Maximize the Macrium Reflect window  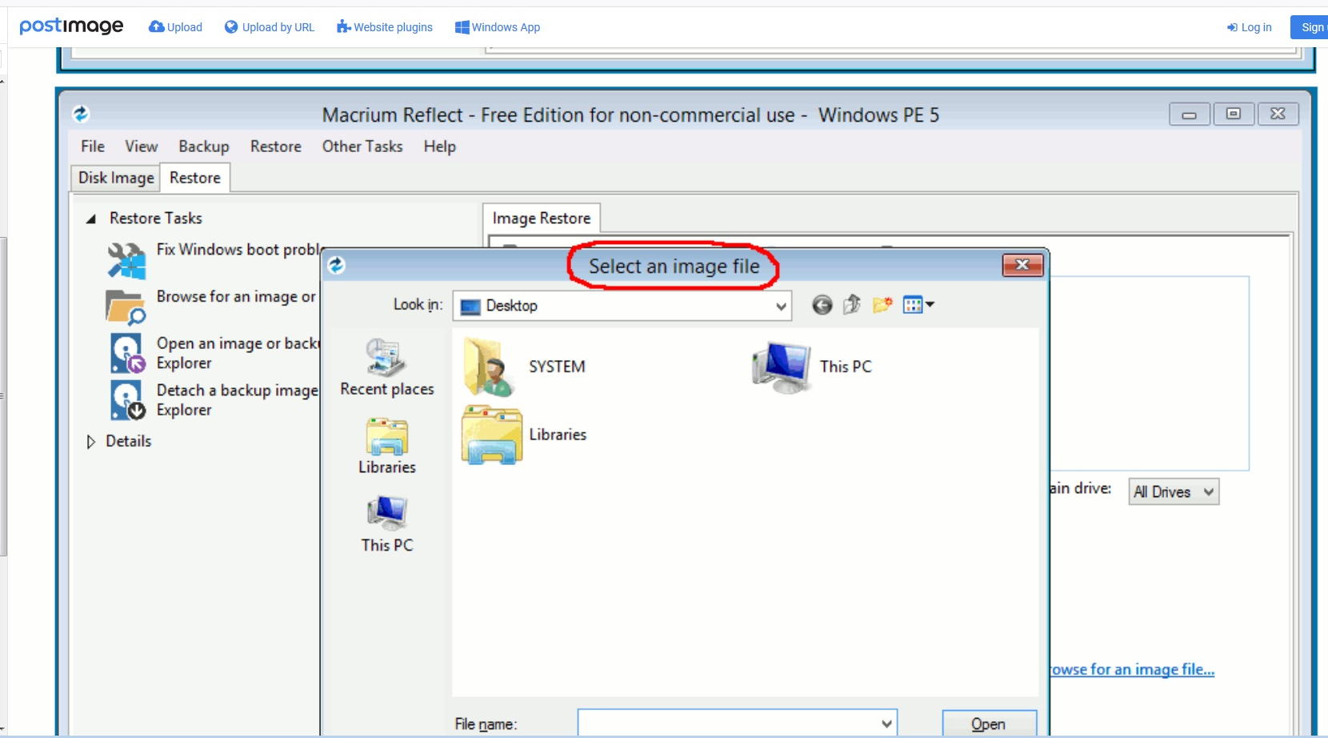click(1234, 114)
